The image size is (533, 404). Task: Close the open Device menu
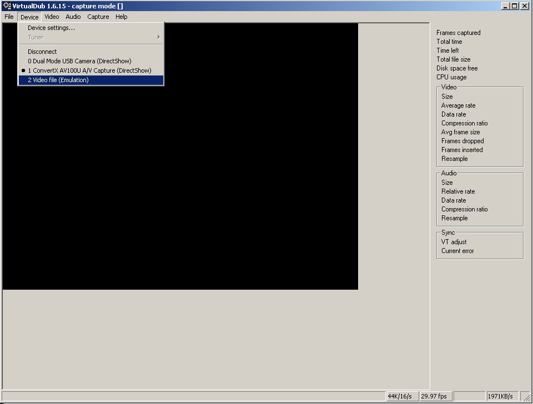point(29,17)
